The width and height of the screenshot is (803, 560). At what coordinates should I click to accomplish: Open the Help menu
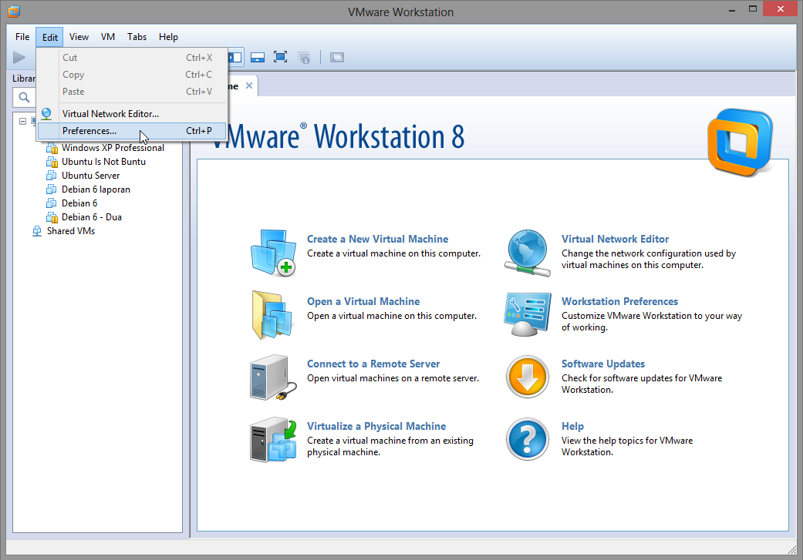168,37
